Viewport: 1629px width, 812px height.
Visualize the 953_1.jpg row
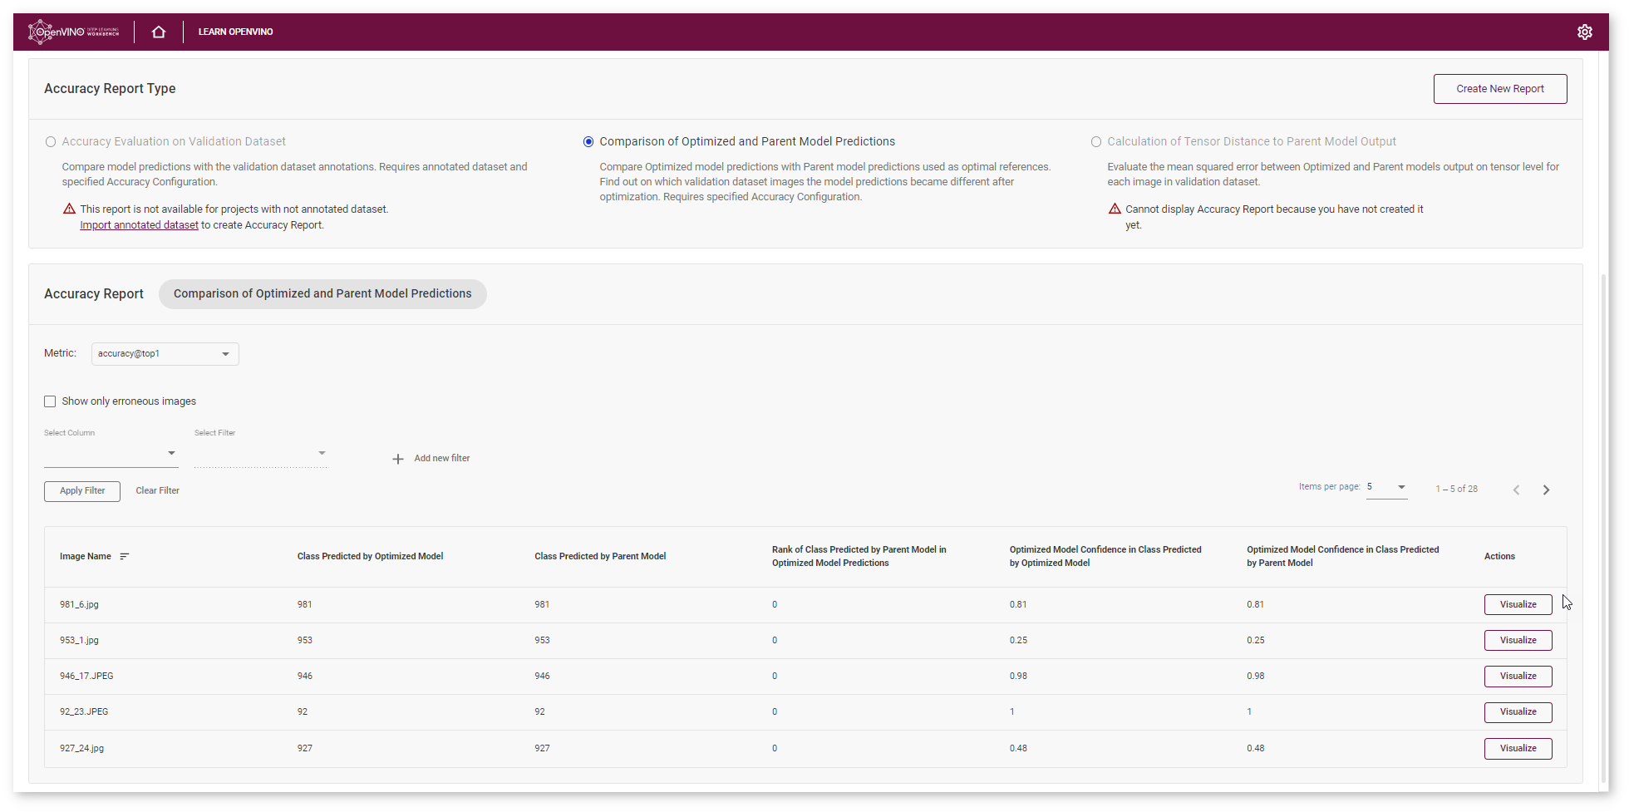(x=1518, y=641)
